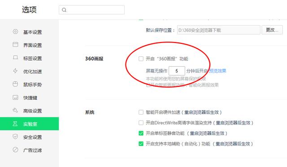Image resolution: width=287 pixels, height=167 pixels.
Task: Click the idle minutes input box
Action: click(177, 71)
